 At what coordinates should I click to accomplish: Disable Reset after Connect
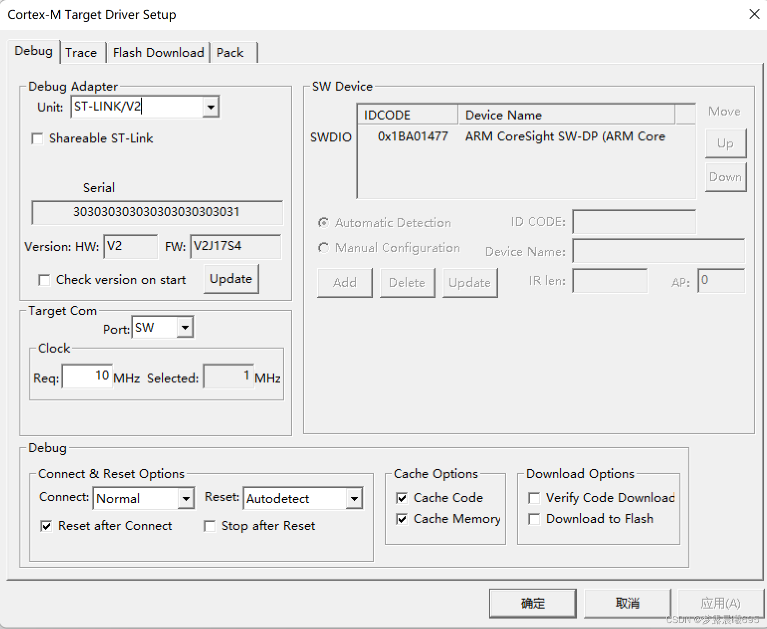click(46, 526)
